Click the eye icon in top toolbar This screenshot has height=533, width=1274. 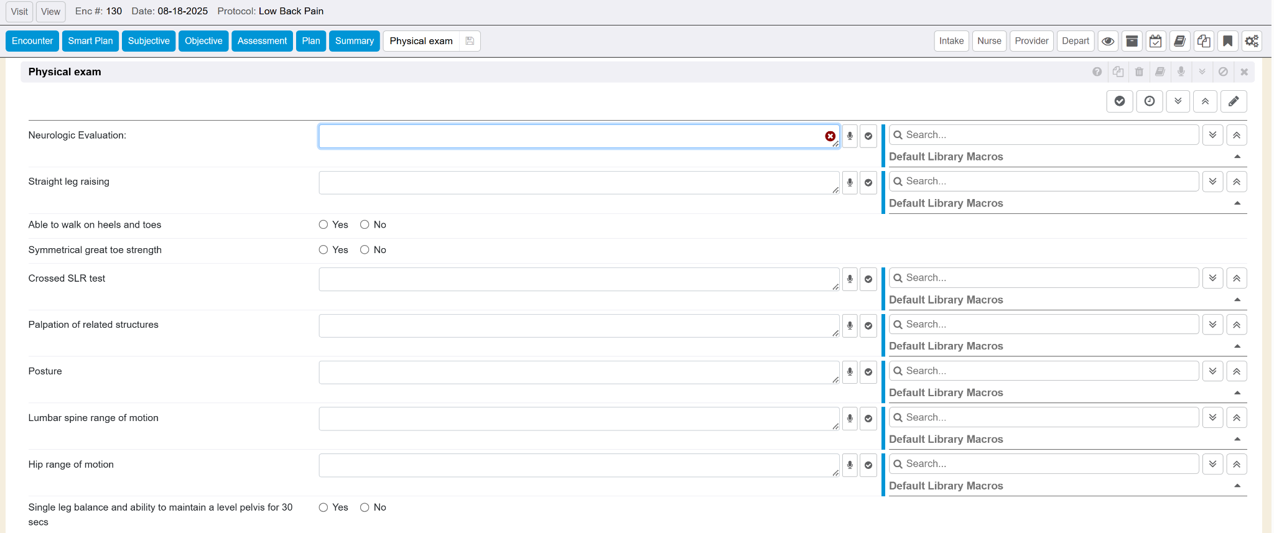(1107, 41)
